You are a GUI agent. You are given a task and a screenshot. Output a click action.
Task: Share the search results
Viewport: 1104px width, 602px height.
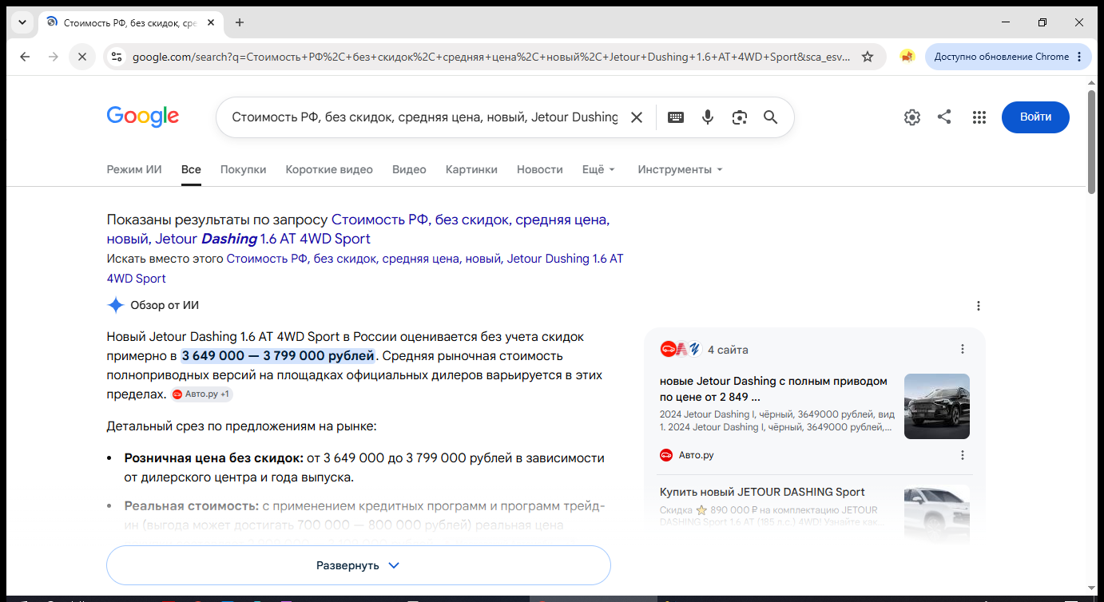click(944, 117)
